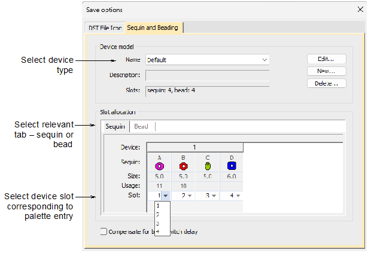Expand the Slot dropdown for sequin A
The width and height of the screenshot is (368, 262).
[x=166, y=196]
